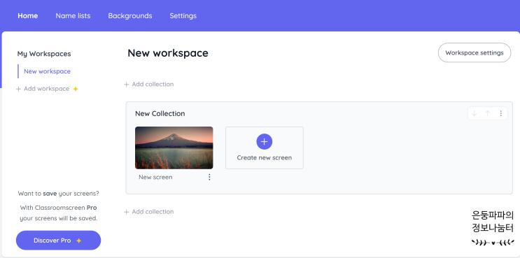Click Create new screen label
This screenshot has height=258, width=520.
click(265, 157)
